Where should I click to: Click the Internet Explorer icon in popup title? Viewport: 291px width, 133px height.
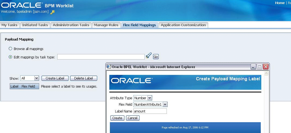coord(109,67)
